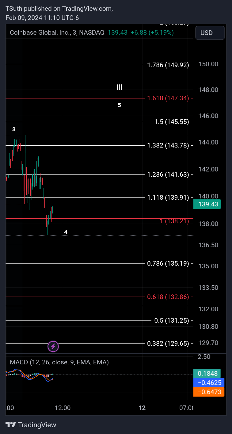The height and width of the screenshot is (434, 232).
Task: Click the date 12 label on the time axis
Action: point(142,408)
